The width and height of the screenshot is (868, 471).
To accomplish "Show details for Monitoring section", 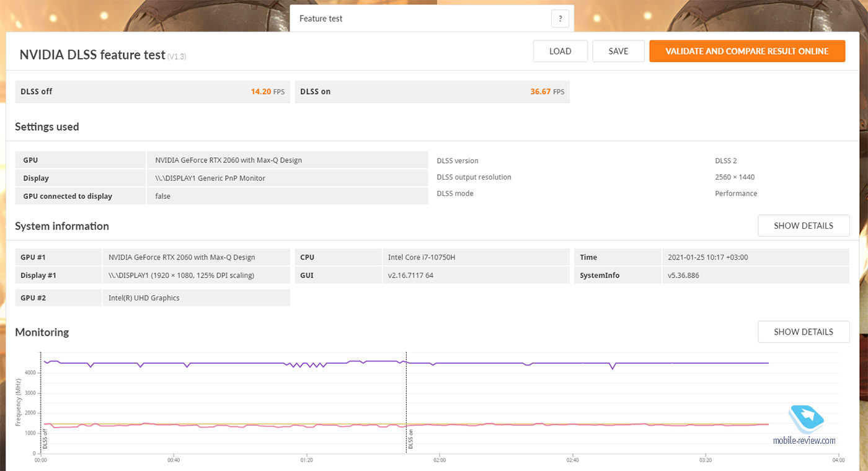I will [x=804, y=332].
